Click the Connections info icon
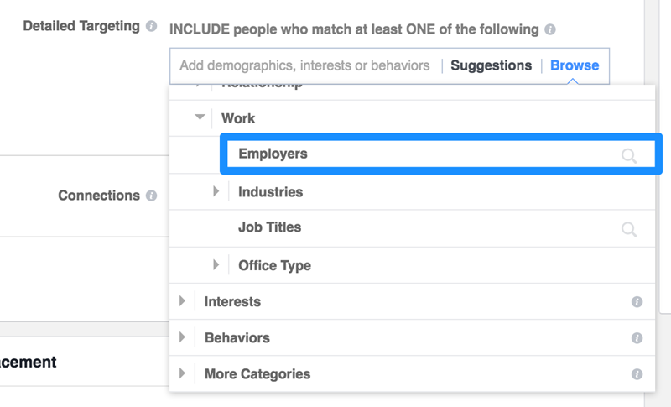671x407 pixels. pyautogui.click(x=151, y=196)
